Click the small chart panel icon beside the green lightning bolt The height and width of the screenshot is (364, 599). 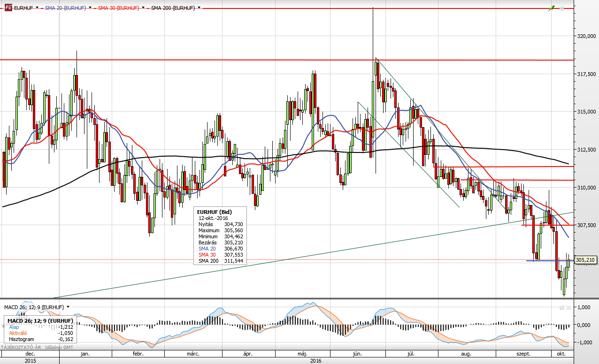point(561,8)
